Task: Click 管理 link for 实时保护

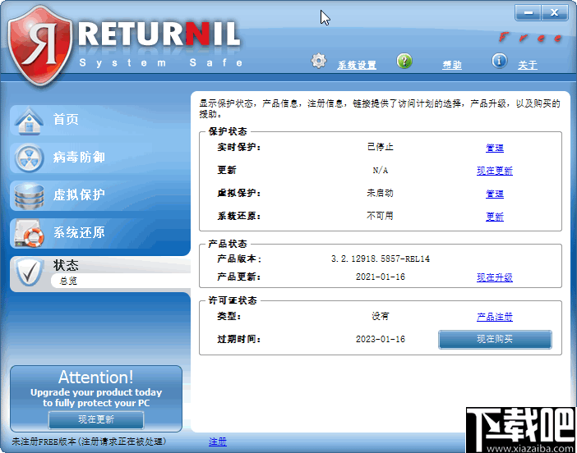Action: [x=495, y=148]
